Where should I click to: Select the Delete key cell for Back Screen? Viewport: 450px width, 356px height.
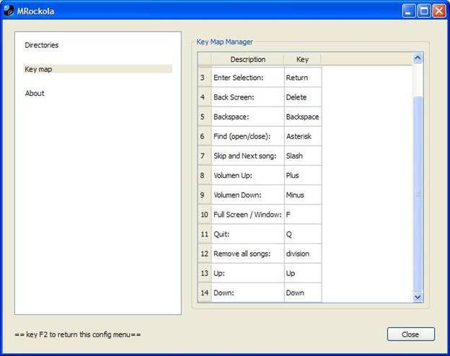302,97
